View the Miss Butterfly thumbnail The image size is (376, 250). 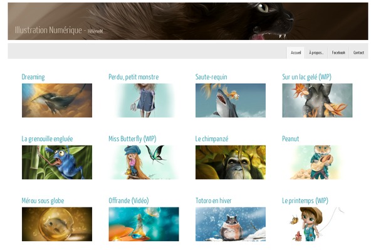click(x=144, y=162)
